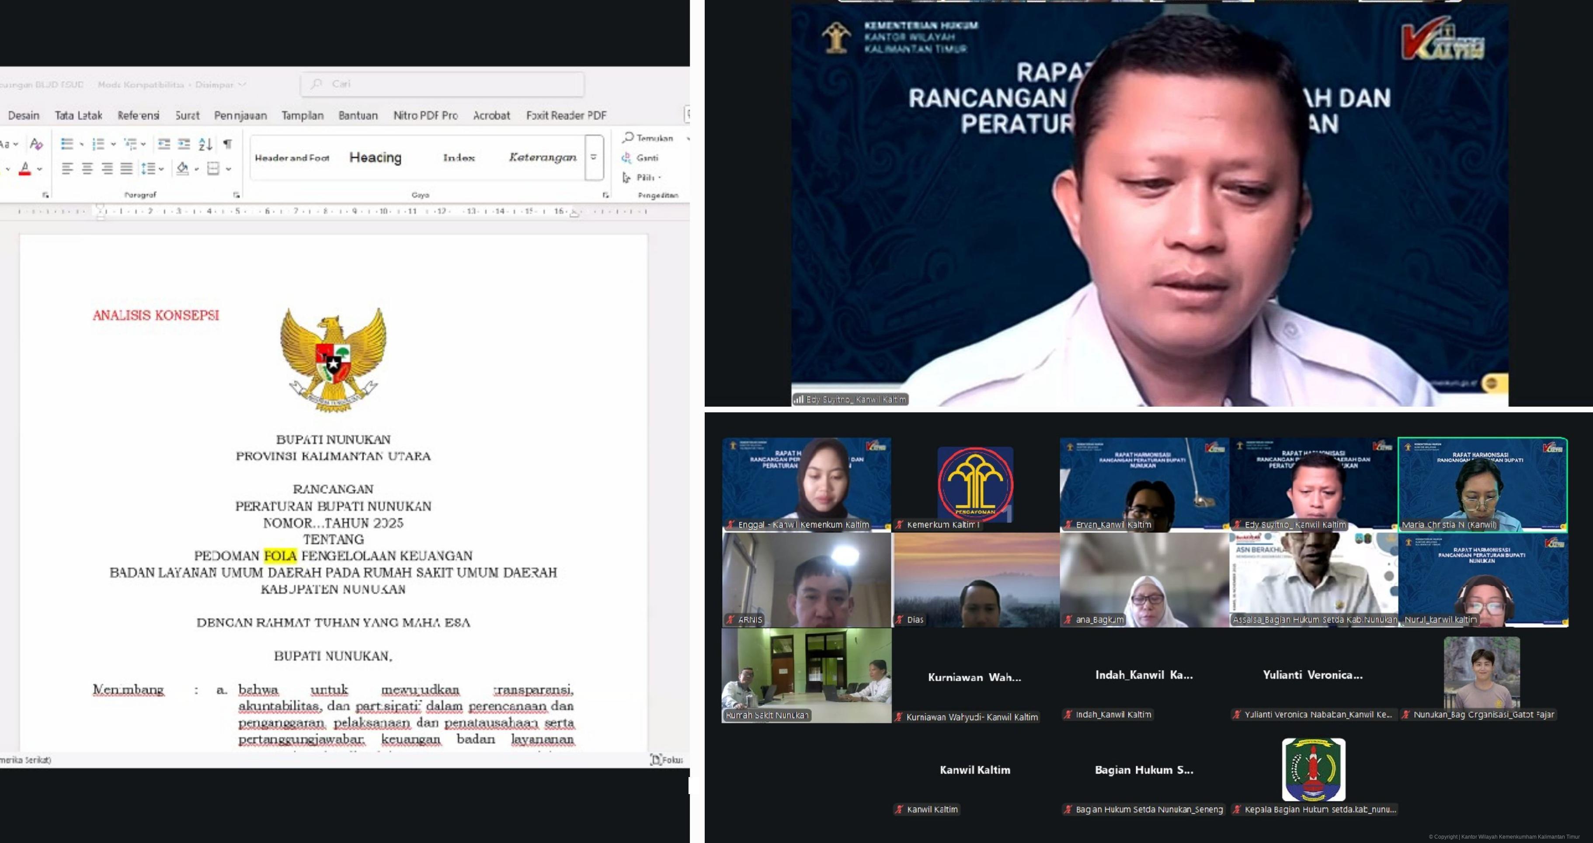
Task: Click the numbered list icon
Action: pos(98,144)
